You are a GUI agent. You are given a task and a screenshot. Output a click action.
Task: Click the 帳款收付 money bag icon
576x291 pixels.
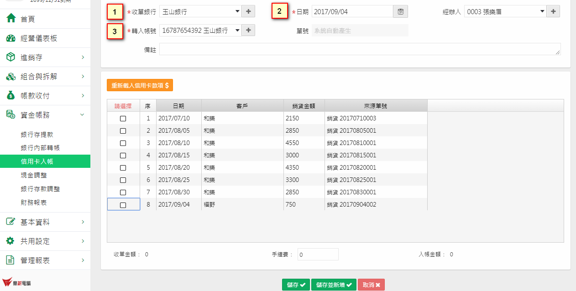coord(11,95)
